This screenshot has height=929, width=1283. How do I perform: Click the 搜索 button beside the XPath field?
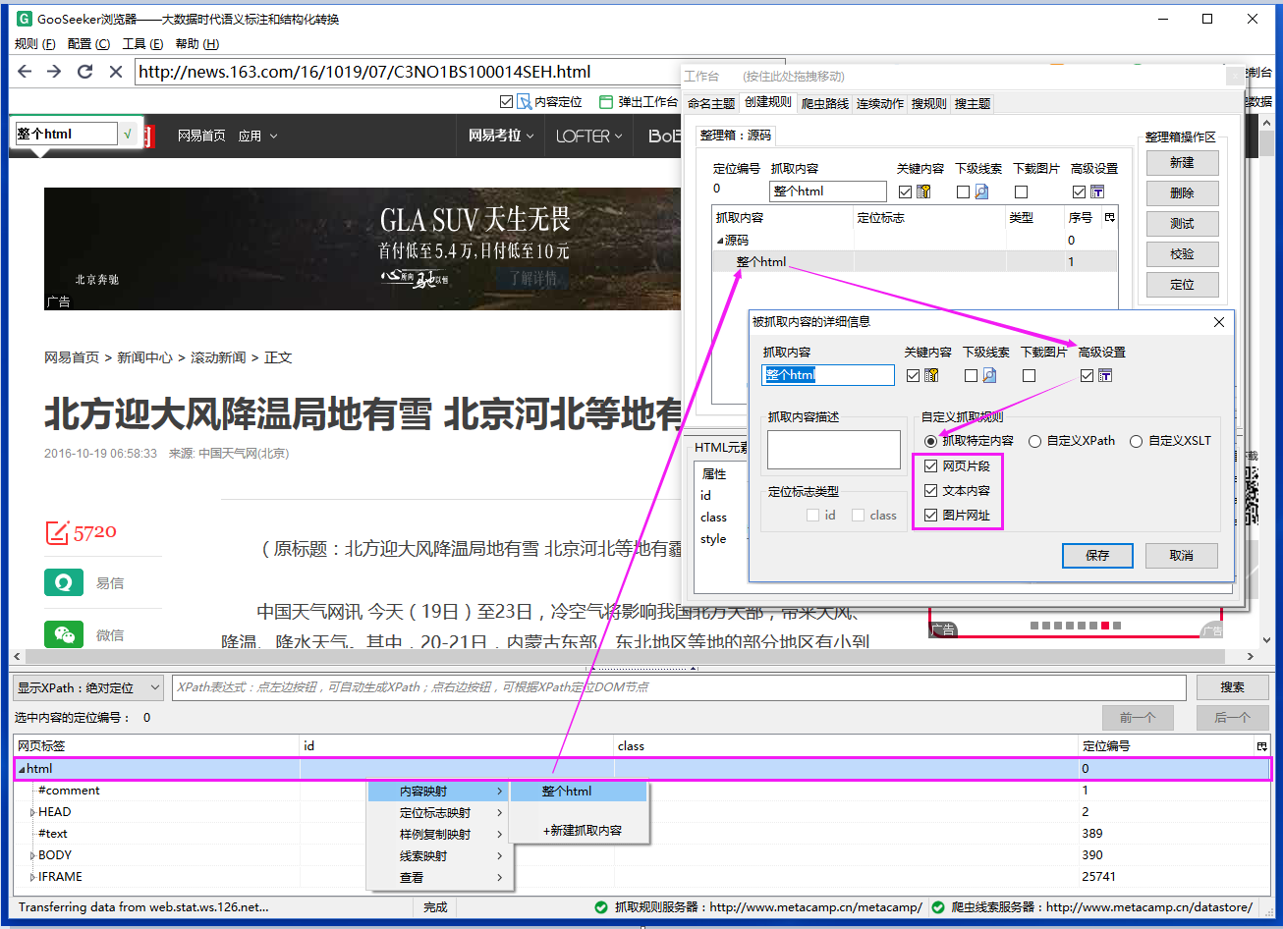[x=1232, y=687]
